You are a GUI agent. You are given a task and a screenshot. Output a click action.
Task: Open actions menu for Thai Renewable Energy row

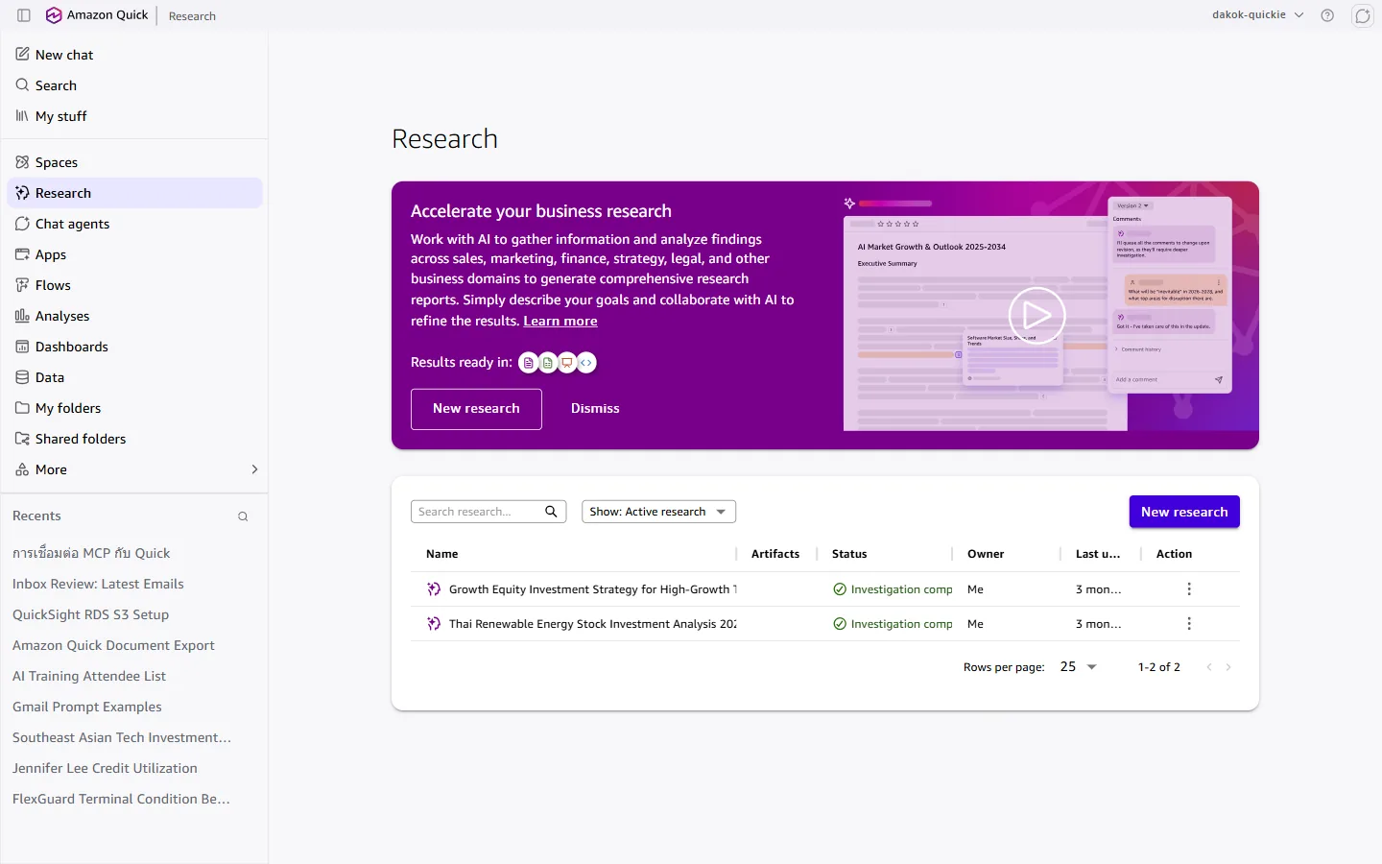tap(1189, 624)
